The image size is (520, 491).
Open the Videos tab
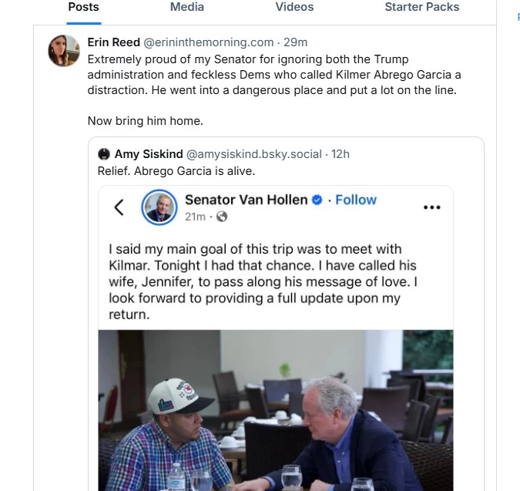pos(294,7)
